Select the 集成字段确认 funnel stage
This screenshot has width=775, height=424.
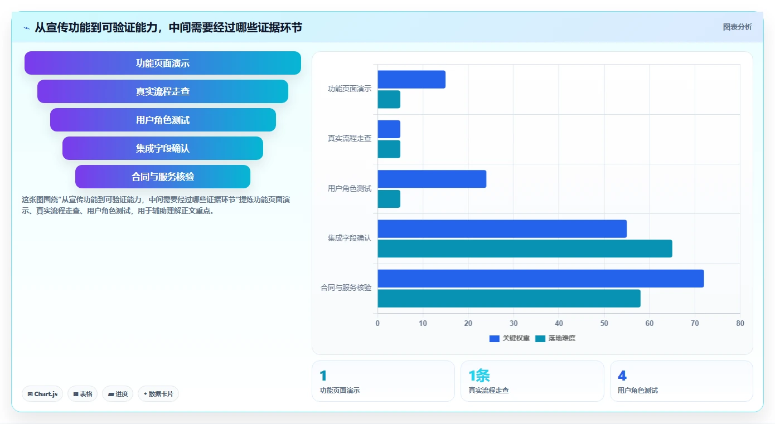163,148
